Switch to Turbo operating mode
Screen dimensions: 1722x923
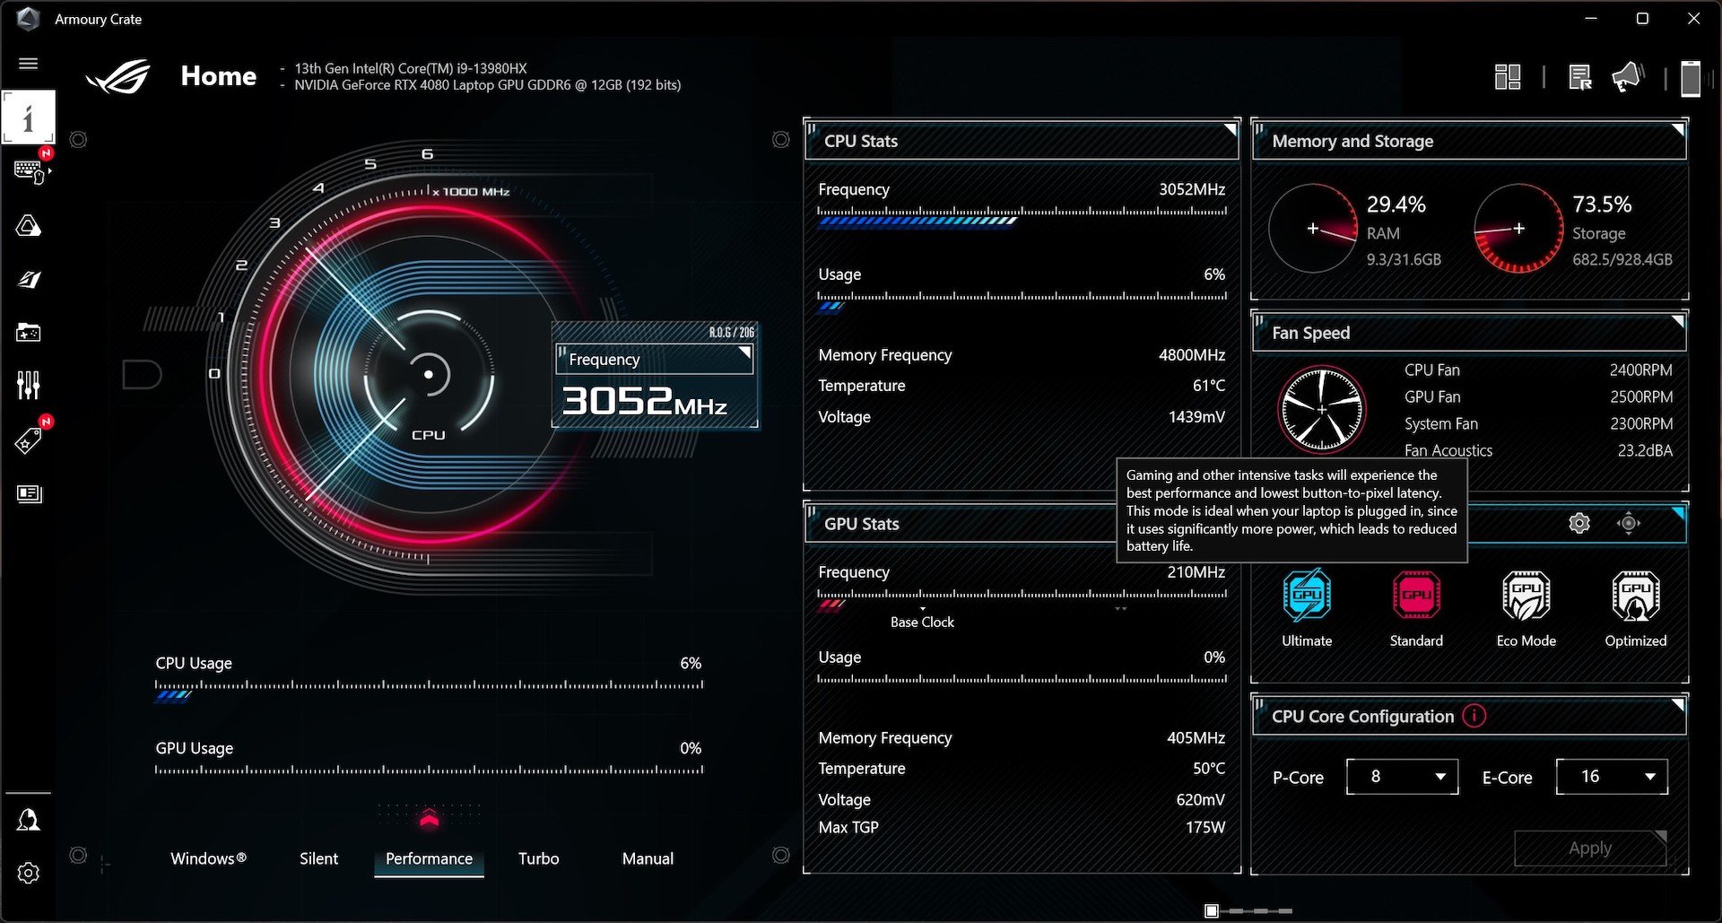538,858
